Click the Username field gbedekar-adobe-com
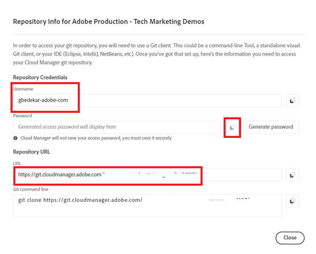 [x=147, y=100]
